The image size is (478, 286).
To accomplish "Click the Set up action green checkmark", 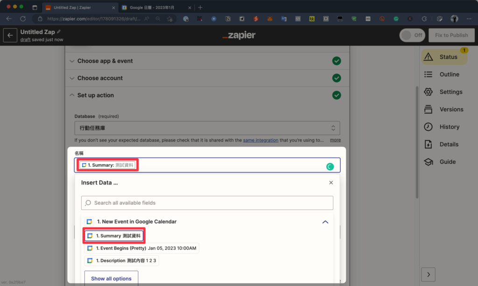I will click(x=337, y=95).
